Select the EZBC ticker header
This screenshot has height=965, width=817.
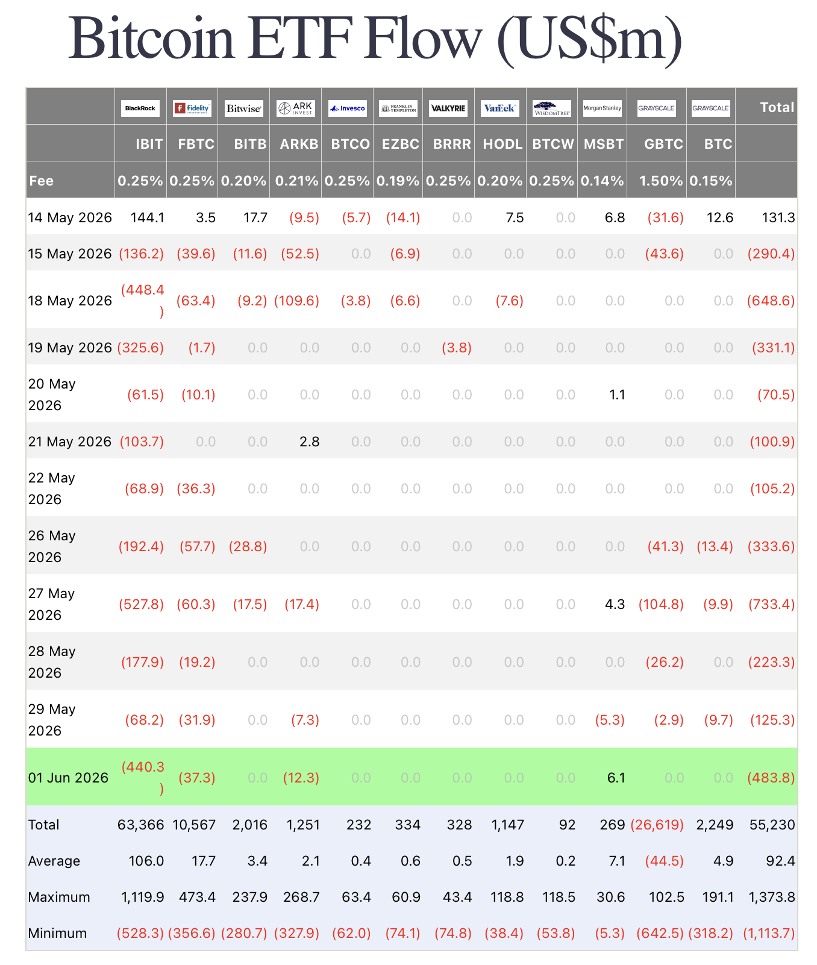pyautogui.click(x=401, y=144)
